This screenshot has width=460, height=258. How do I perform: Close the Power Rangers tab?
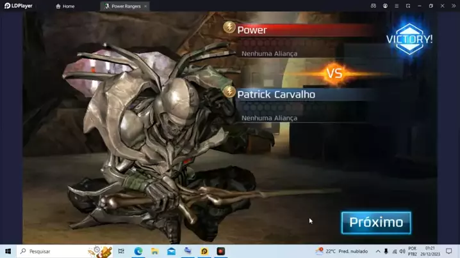coord(145,6)
